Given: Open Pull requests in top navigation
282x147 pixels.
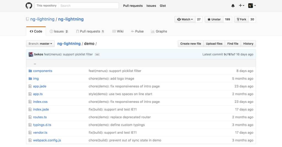Looking at the screenshot, I should coord(133,6).
